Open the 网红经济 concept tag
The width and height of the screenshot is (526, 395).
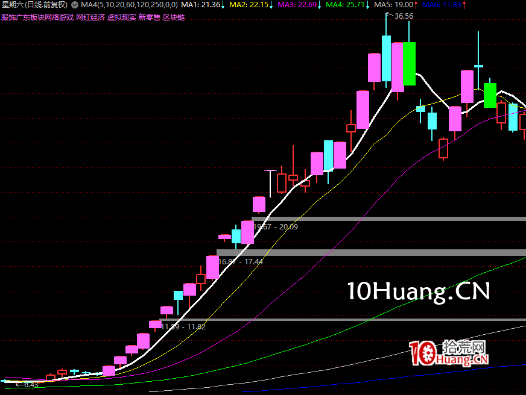90,17
